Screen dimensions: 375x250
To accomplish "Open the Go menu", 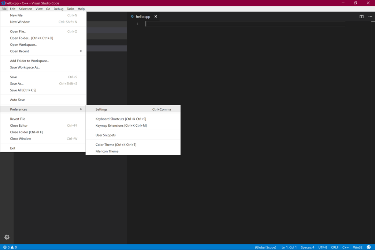I will [x=48, y=9].
